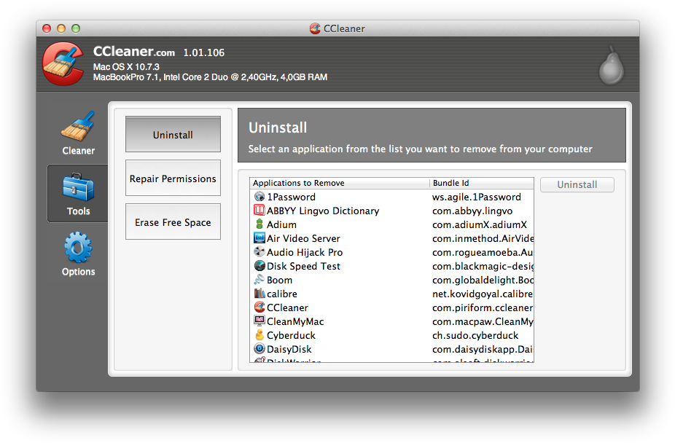Click the Adium app icon

pyautogui.click(x=260, y=224)
